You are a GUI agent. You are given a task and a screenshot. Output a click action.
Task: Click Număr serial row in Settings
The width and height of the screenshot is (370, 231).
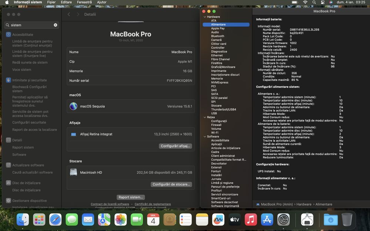tap(131, 80)
